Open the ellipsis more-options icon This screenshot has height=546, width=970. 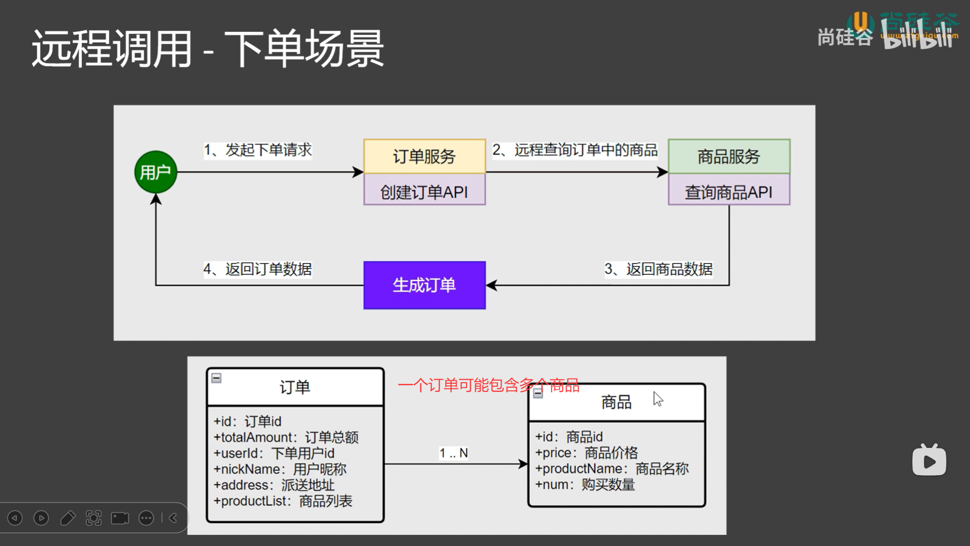[x=147, y=518]
